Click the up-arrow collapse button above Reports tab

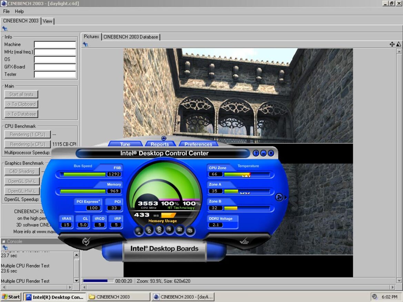tap(164, 138)
